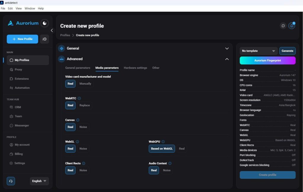Open CRM in Team Hub
This screenshot has width=303, height=192.
15,107
